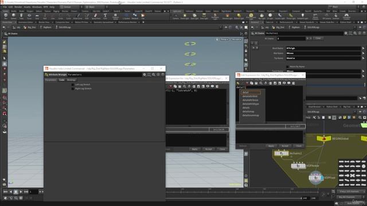This screenshot has width=367, height=206.
Task: Click Apply in back expression editor
Action: [x=195, y=149]
